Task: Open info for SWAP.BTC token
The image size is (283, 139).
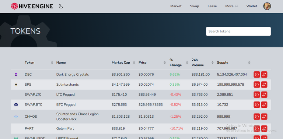Action: (x=257, y=104)
